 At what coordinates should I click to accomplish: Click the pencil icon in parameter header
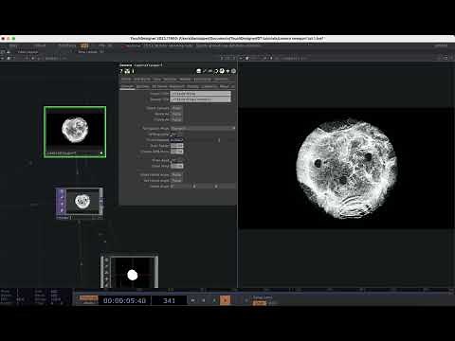[205, 71]
